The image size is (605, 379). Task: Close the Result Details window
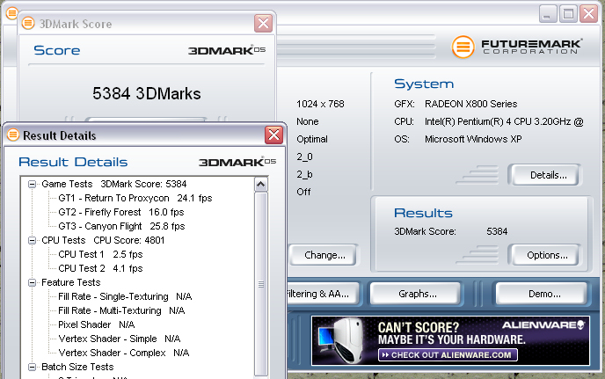click(274, 135)
